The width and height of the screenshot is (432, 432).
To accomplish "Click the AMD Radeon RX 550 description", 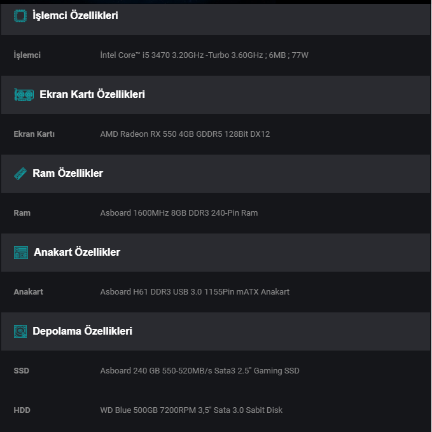I will 185,134.
